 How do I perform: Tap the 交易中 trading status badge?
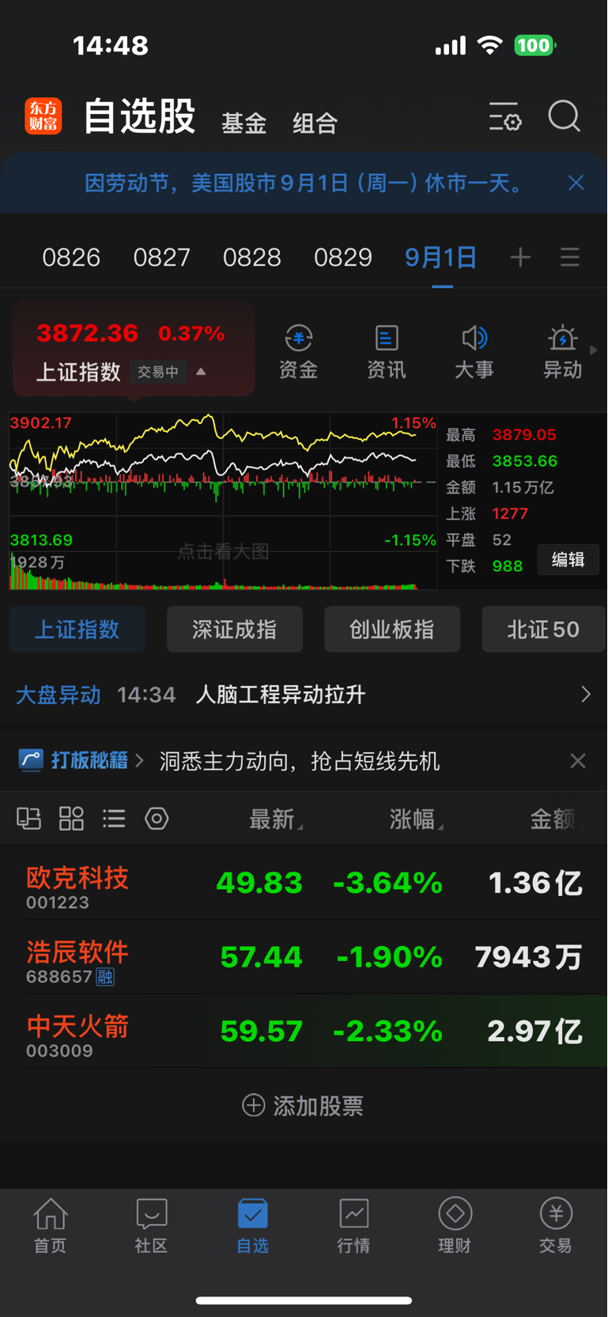click(x=158, y=372)
